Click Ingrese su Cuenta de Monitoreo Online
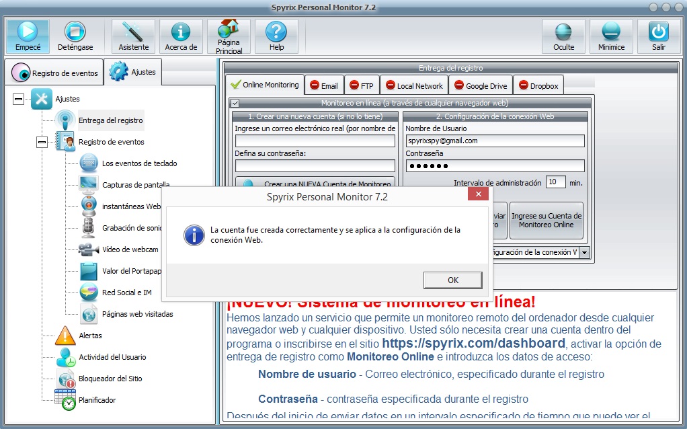687x429 pixels. [547, 221]
